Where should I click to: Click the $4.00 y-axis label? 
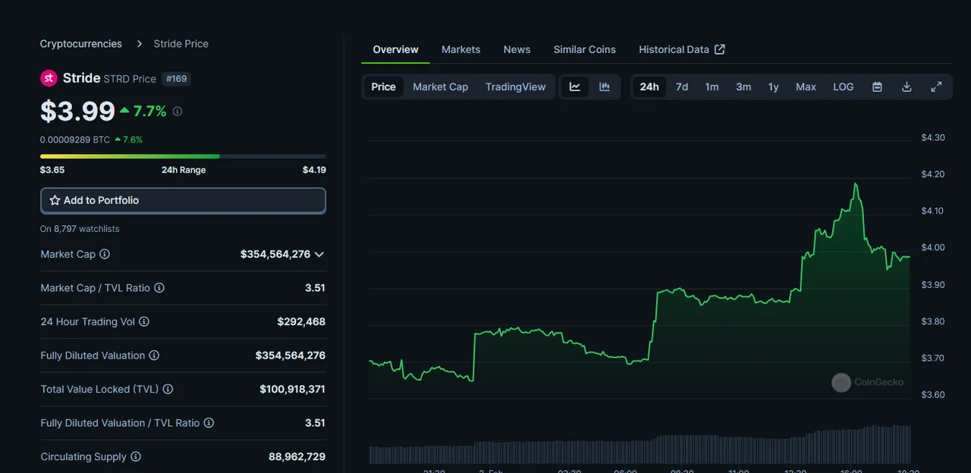pyautogui.click(x=933, y=248)
